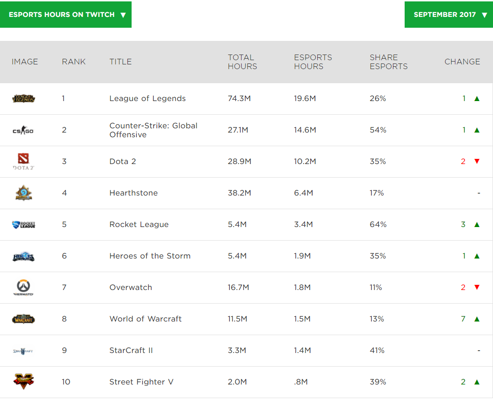The image size is (493, 400).
Task: Click the Rocket League logo icon
Action: pyautogui.click(x=23, y=225)
